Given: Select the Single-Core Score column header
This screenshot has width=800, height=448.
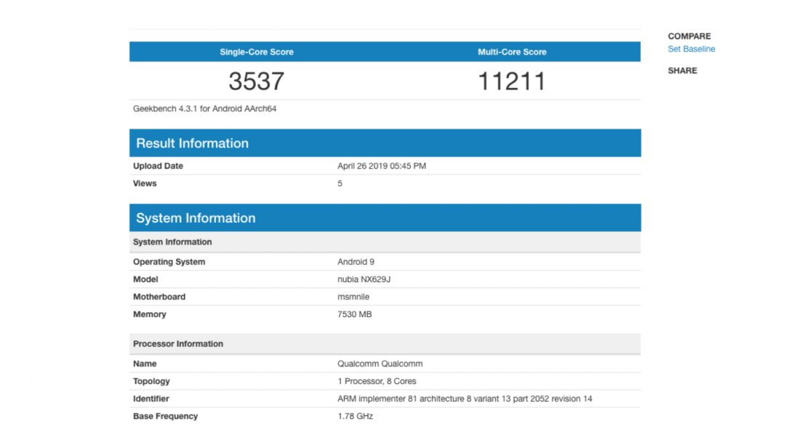Looking at the screenshot, I should tap(257, 52).
